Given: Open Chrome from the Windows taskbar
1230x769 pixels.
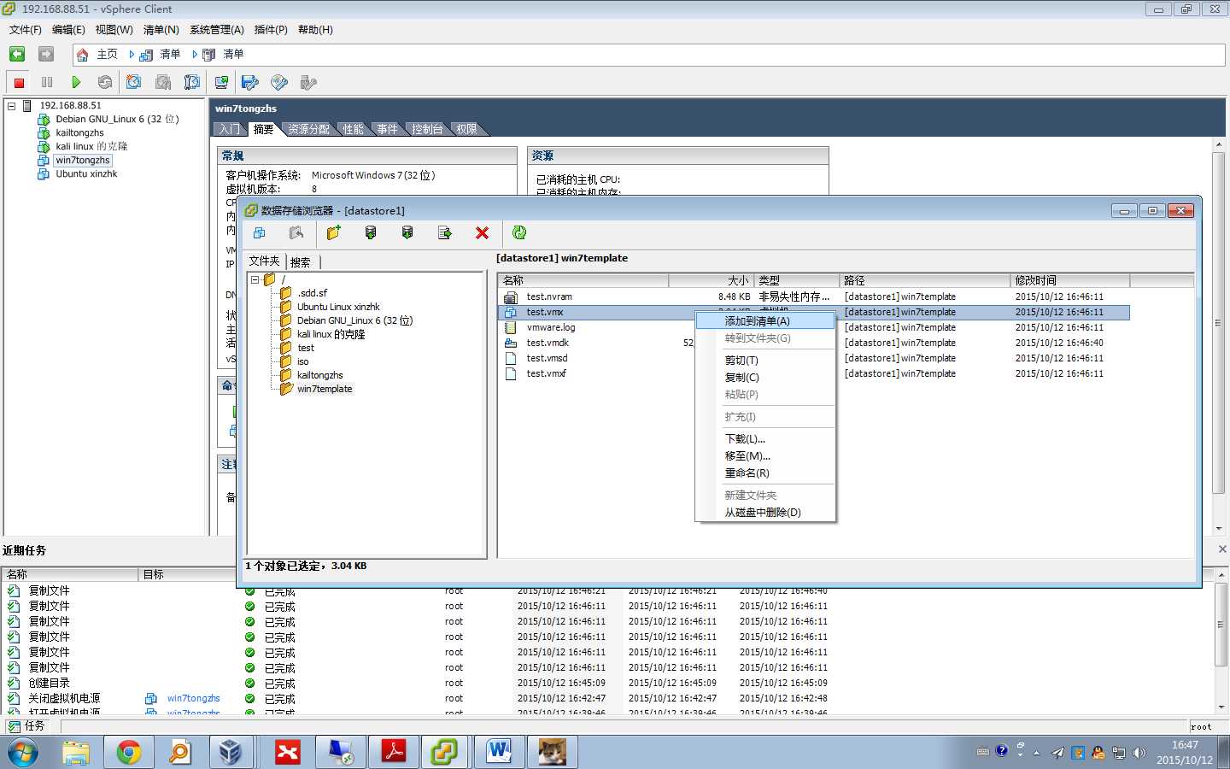Looking at the screenshot, I should pyautogui.click(x=129, y=752).
